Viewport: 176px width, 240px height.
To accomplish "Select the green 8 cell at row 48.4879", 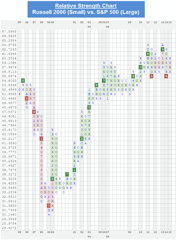I will tap(89, 107).
